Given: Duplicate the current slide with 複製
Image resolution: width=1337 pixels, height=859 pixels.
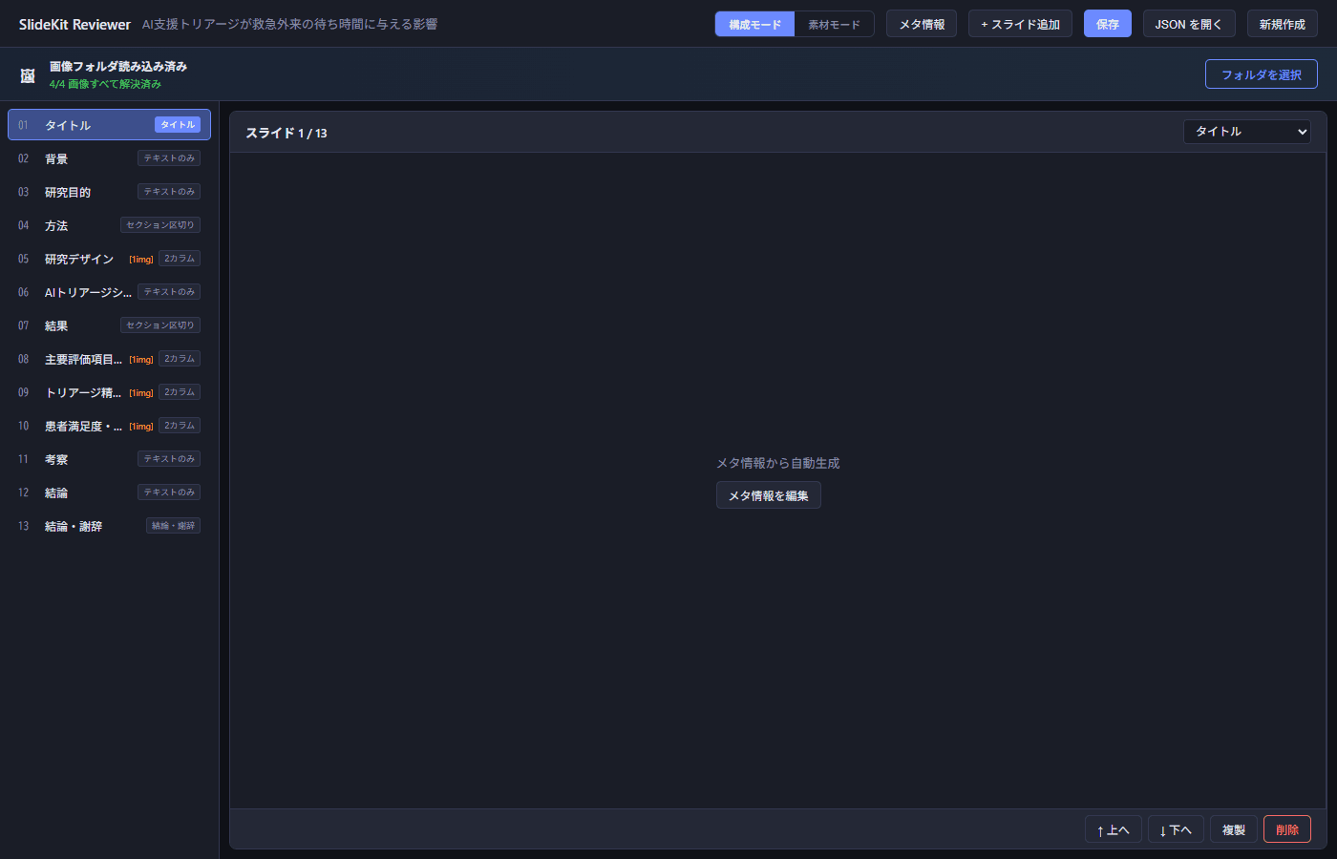Looking at the screenshot, I should pos(1232,828).
